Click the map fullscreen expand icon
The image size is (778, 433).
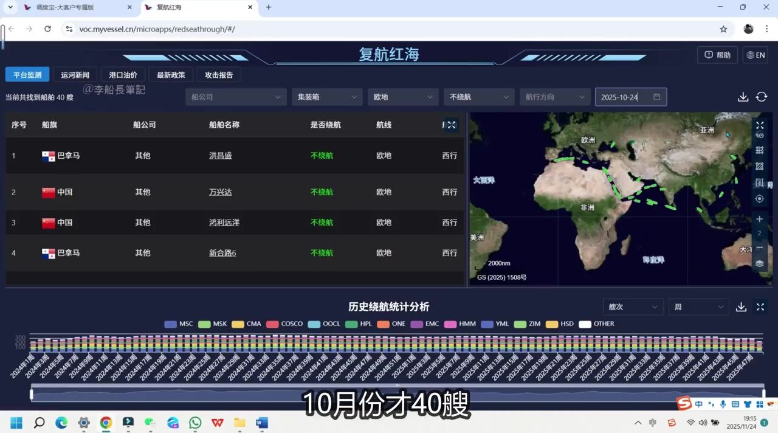pos(759,125)
